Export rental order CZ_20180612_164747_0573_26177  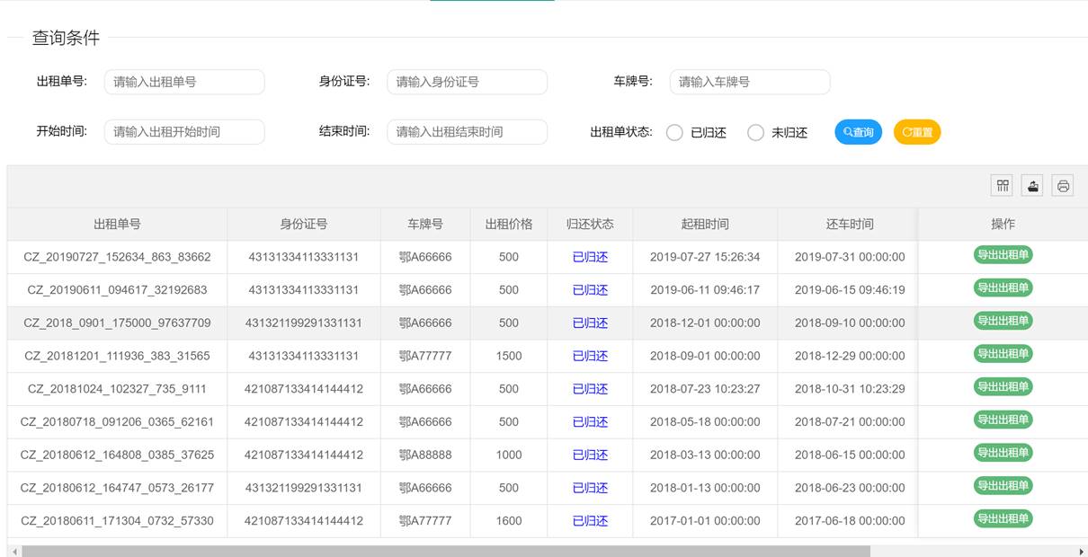1003,486
